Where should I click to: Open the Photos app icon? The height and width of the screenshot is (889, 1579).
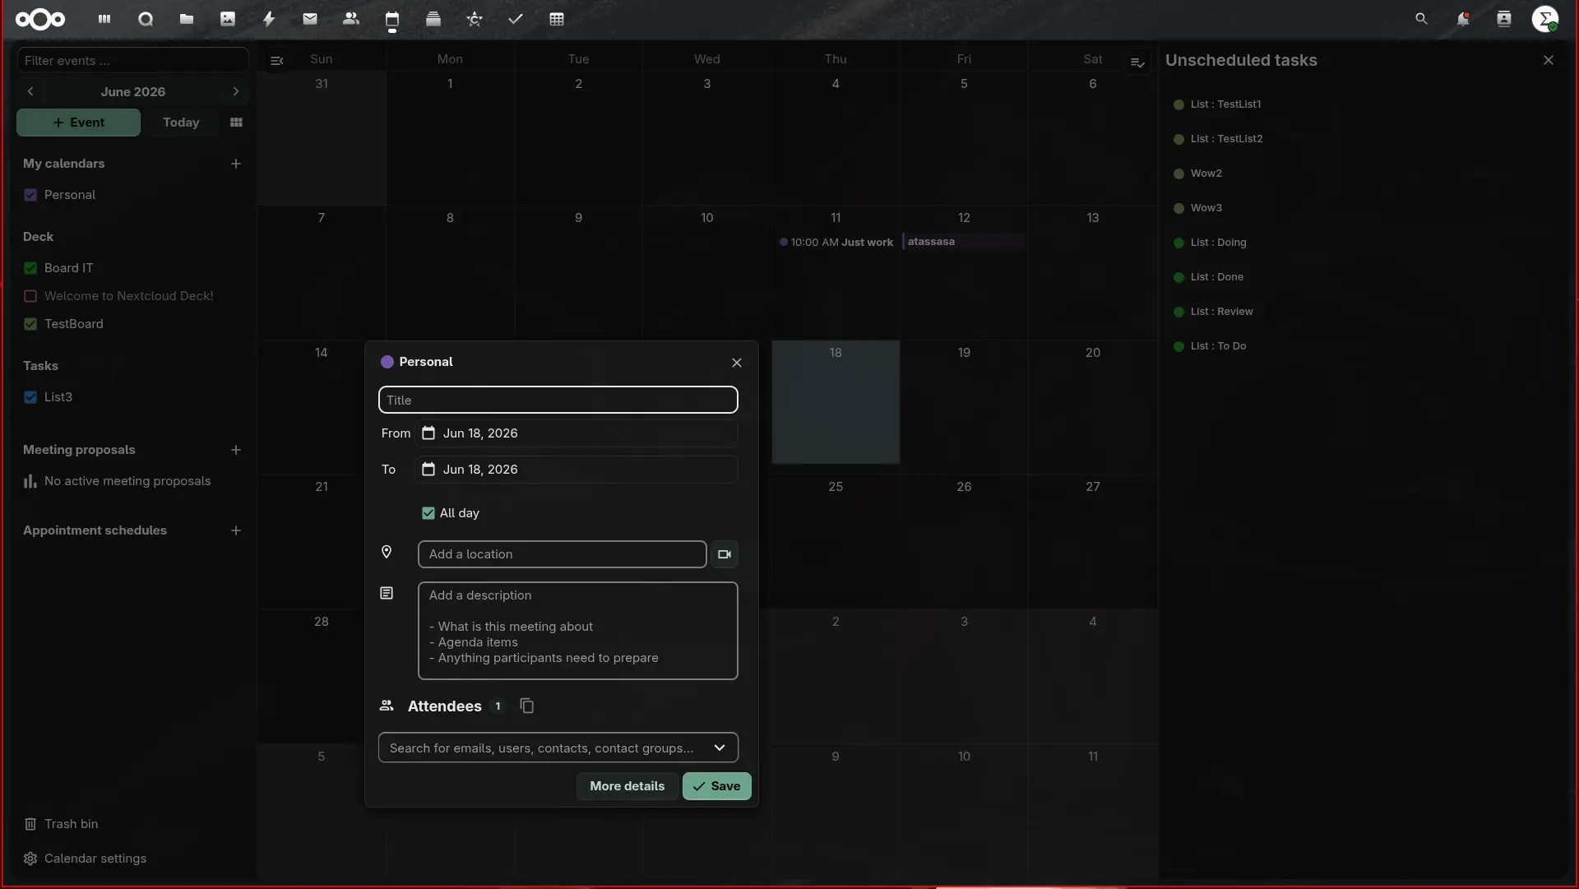click(228, 19)
